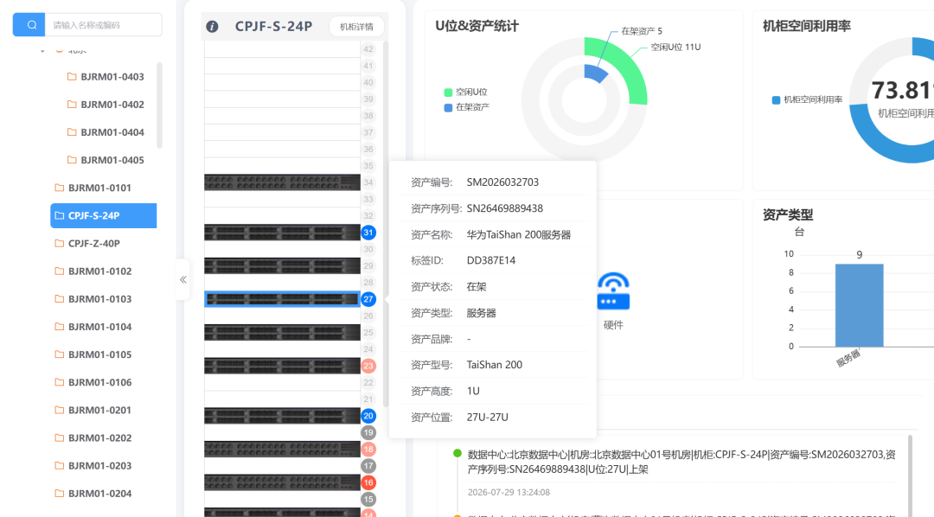This screenshot has height=517, width=934.
Task: Toggle the 机柜空间利用率 legend item
Action: [807, 99]
